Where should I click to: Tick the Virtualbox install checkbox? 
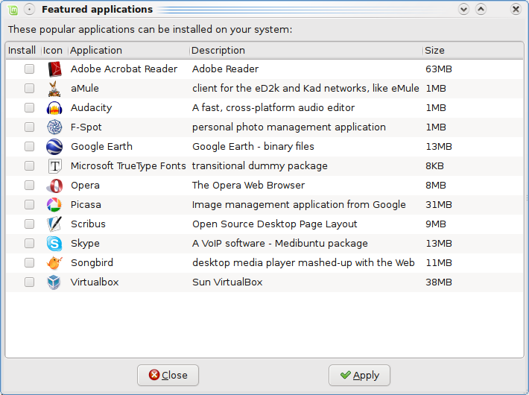coord(29,282)
